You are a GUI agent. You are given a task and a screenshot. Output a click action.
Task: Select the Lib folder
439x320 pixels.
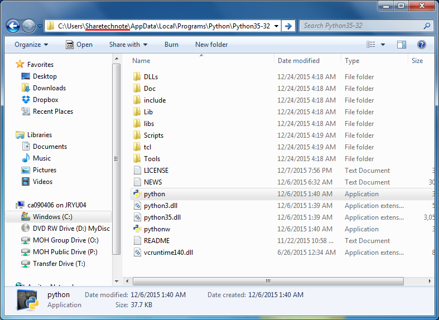[x=143, y=112]
